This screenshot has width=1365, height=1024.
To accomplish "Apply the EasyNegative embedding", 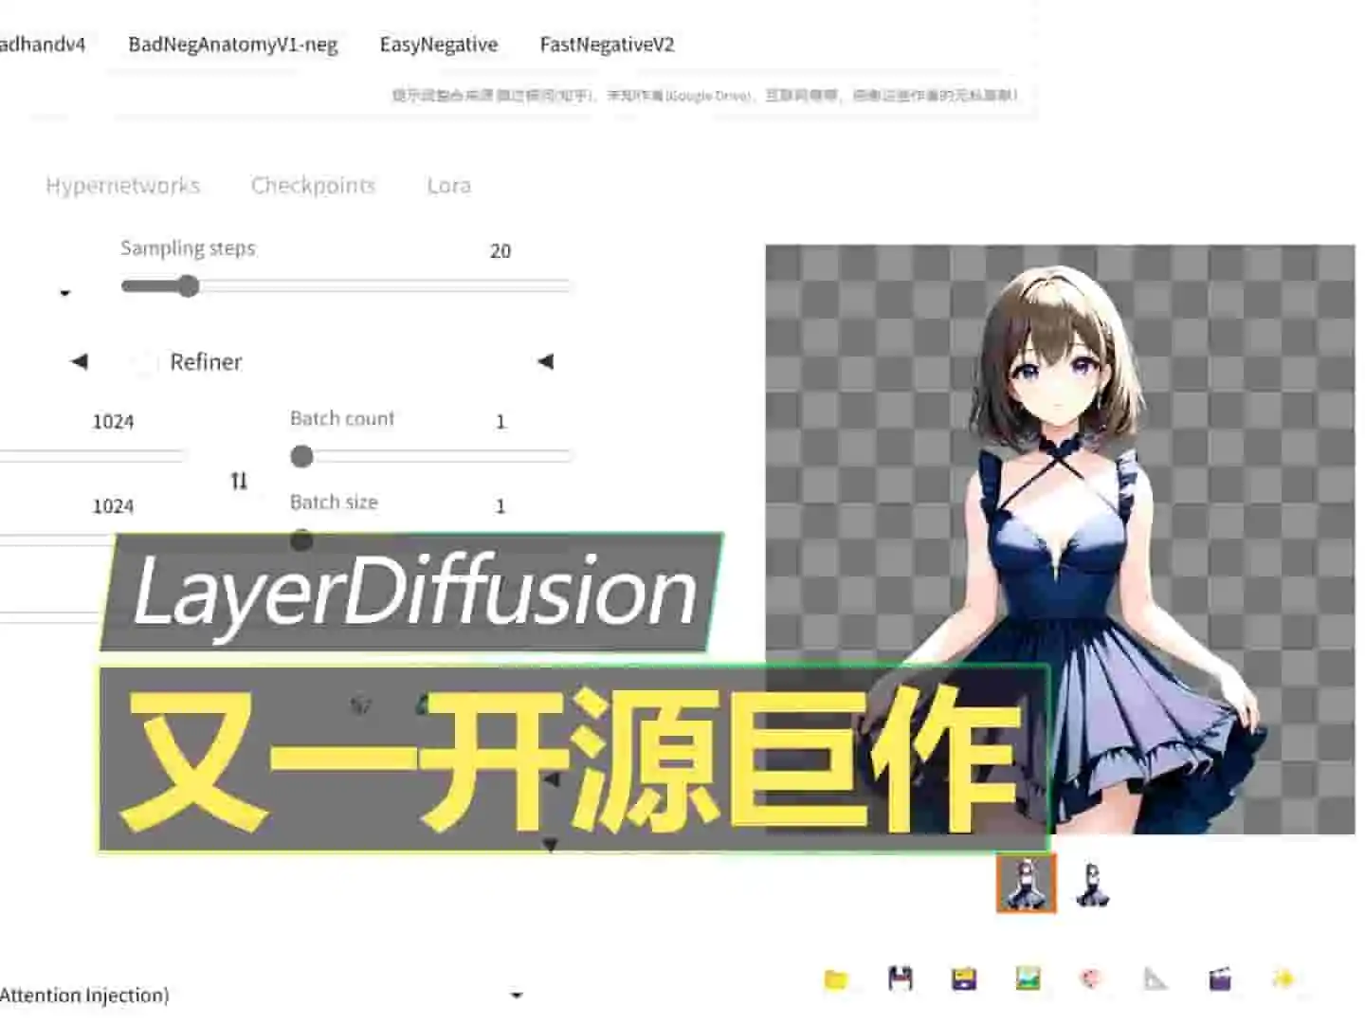I will pyautogui.click(x=439, y=44).
